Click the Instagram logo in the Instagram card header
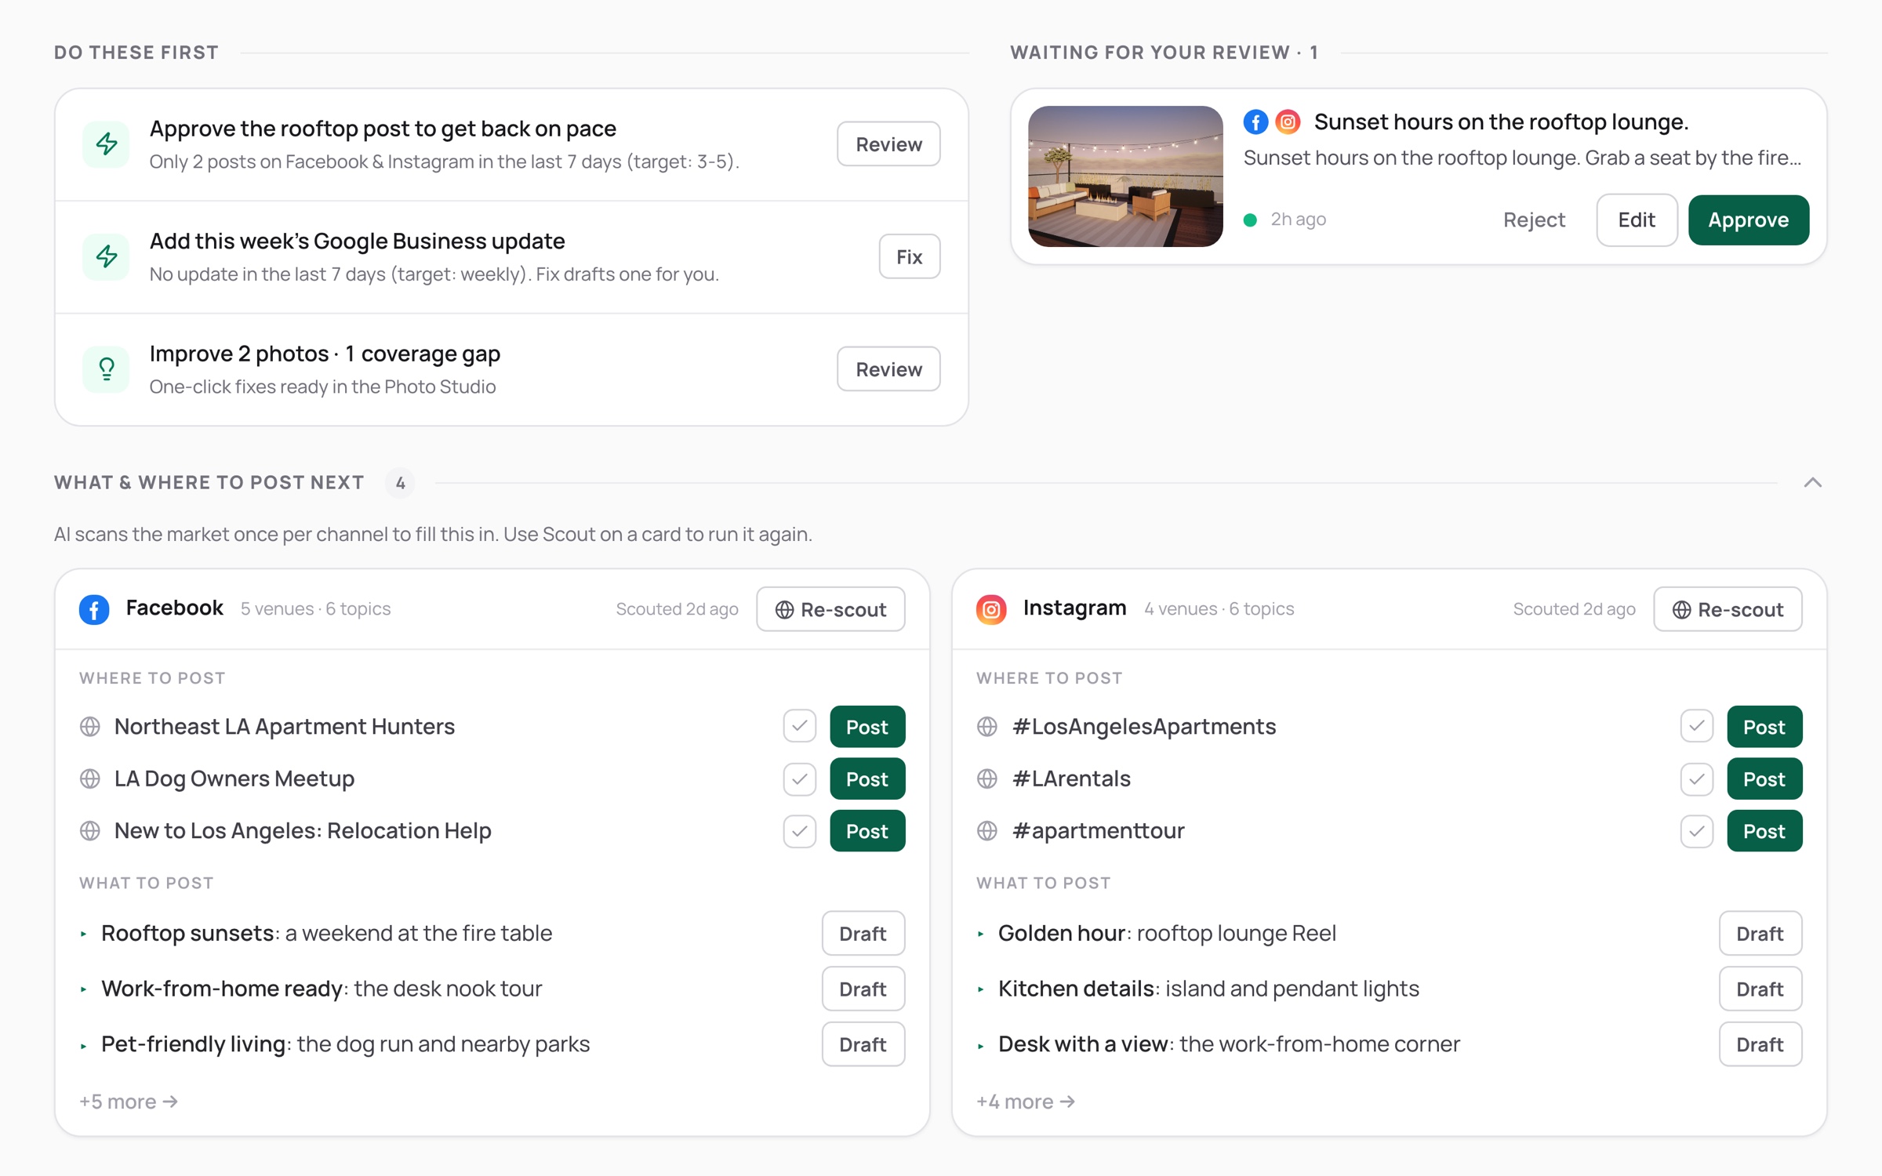 click(x=991, y=609)
